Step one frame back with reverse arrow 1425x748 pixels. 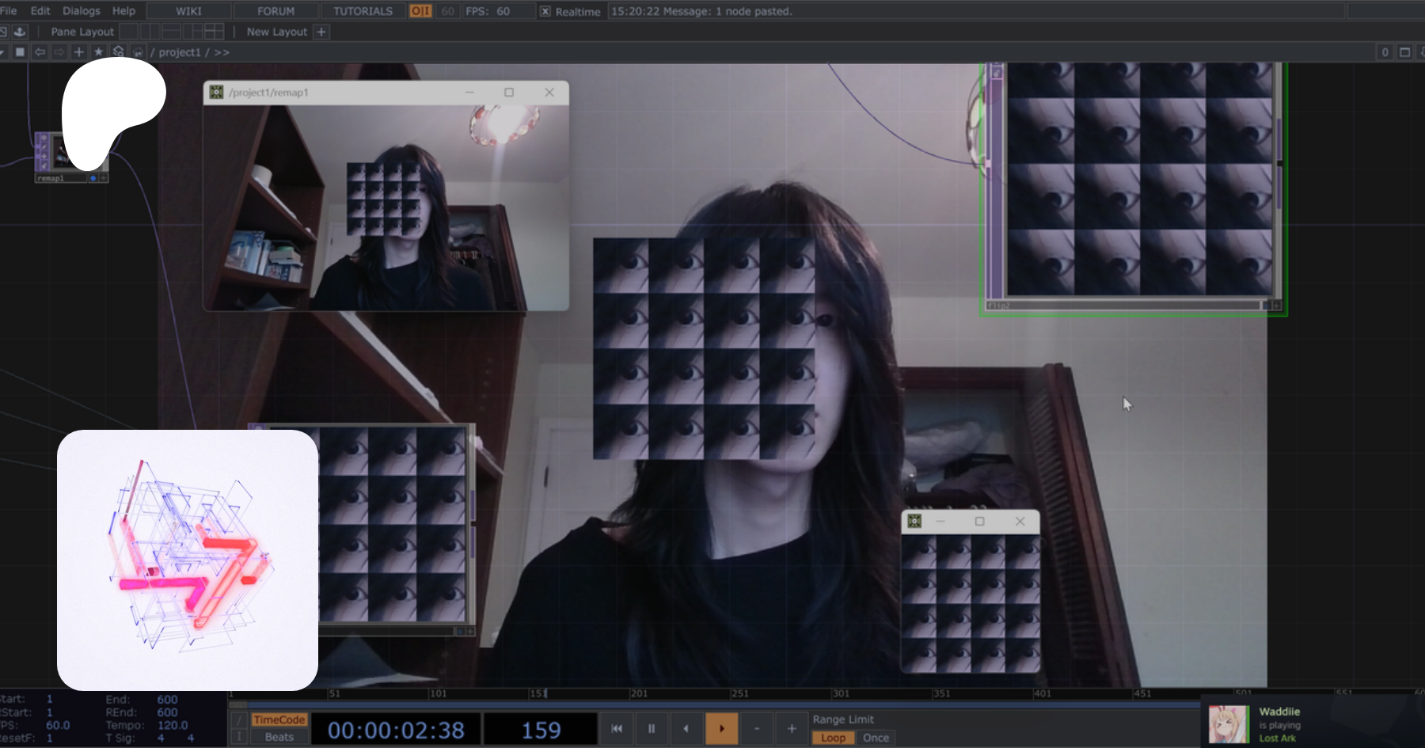pyautogui.click(x=686, y=728)
